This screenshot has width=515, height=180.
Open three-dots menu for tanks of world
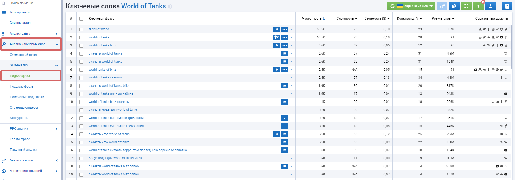(x=285, y=29)
